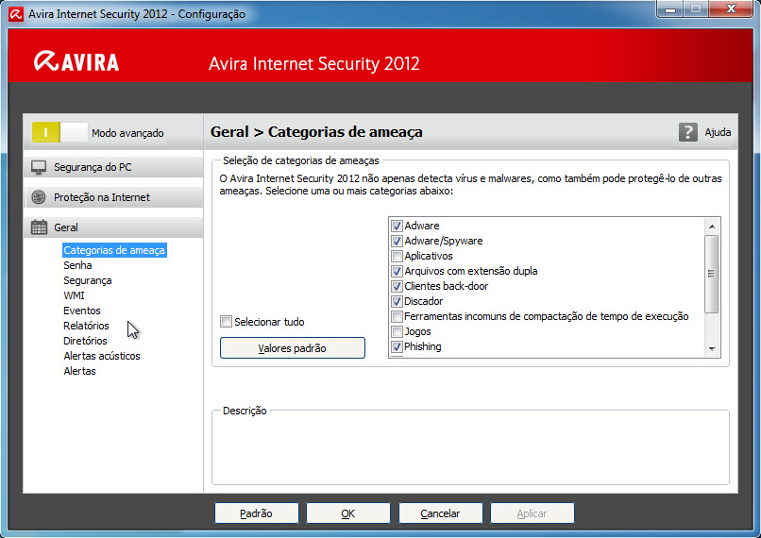
Task: Click the threat list scrollbar thumb
Action: tap(712, 274)
